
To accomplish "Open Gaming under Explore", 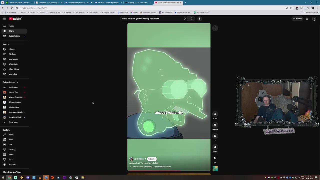I will click(x=14, y=149).
